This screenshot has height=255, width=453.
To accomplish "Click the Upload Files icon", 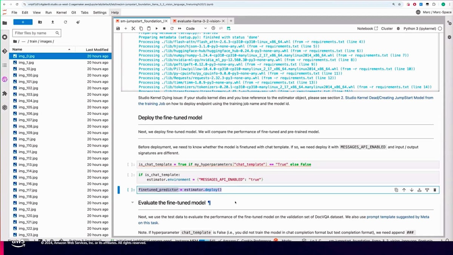I will point(52,22).
